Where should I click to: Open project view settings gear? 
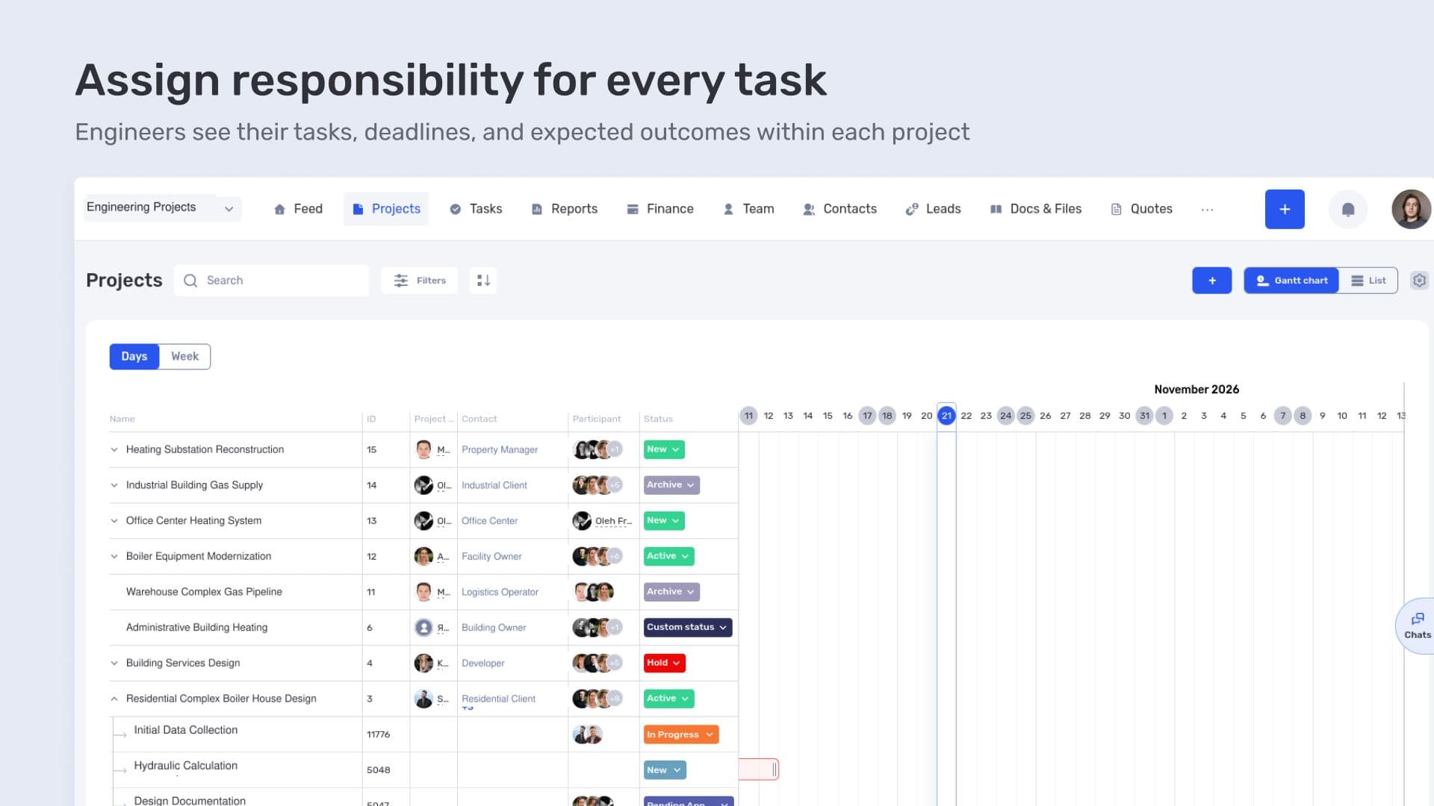coord(1419,281)
